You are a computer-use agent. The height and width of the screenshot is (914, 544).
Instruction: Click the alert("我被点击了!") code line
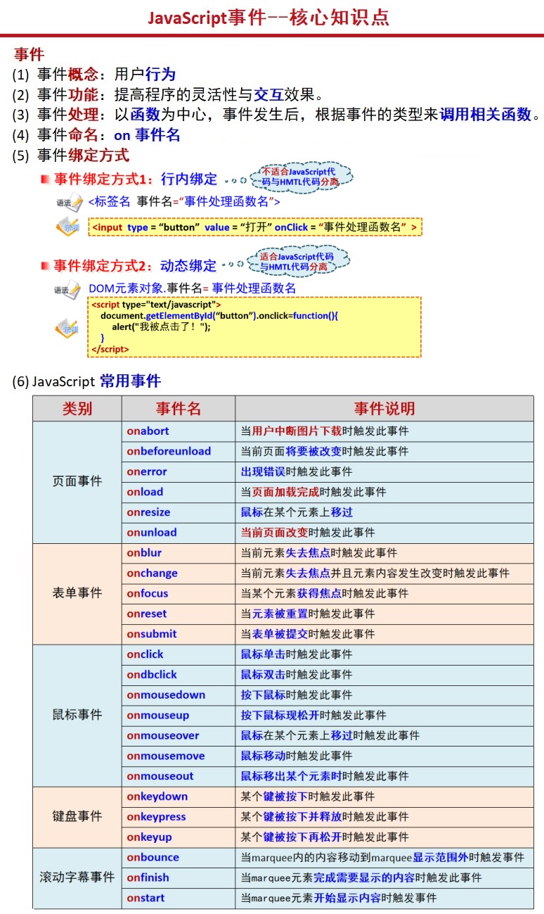coord(161,326)
